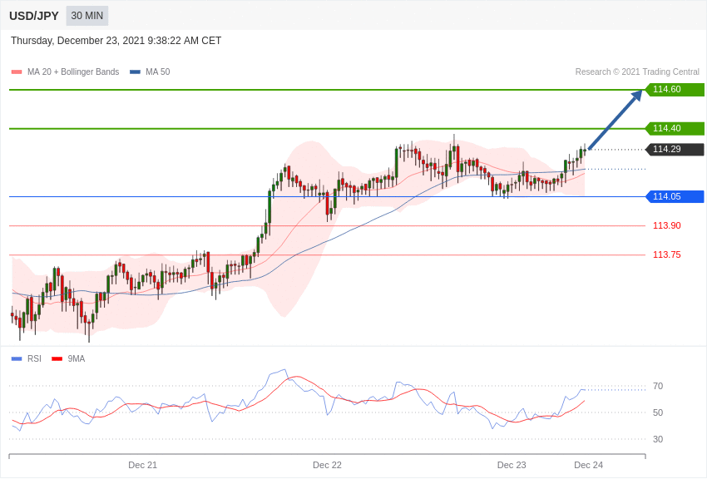The width and height of the screenshot is (707, 479).
Task: Click the 9MA legend label
Action: pyautogui.click(x=77, y=358)
